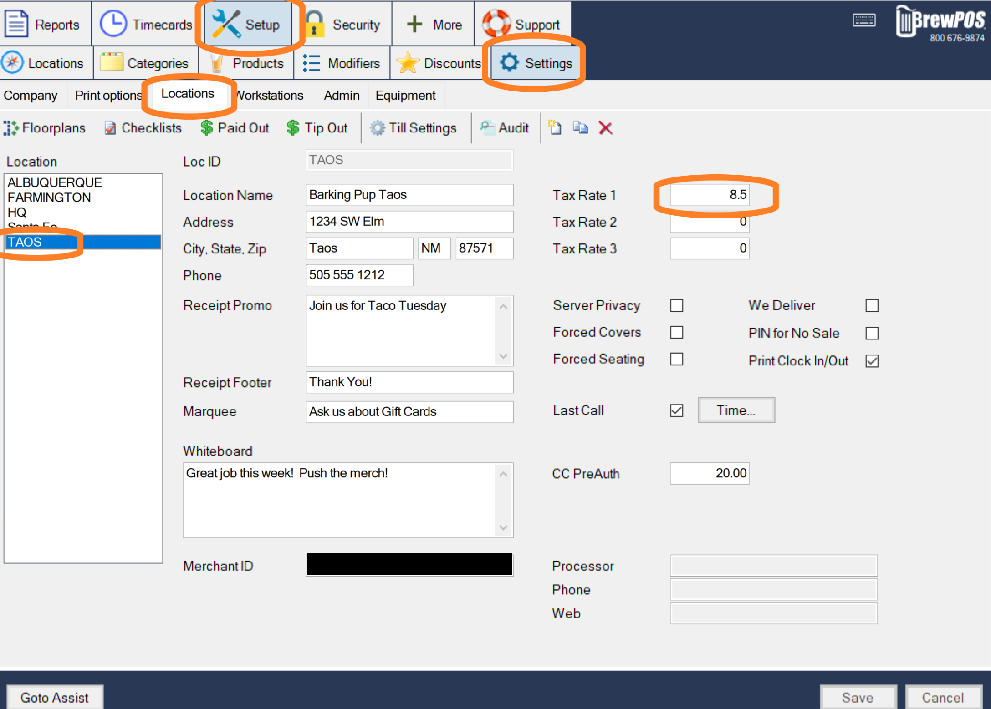This screenshot has width=991, height=709.
Task: Click the Time... button
Action: (736, 410)
